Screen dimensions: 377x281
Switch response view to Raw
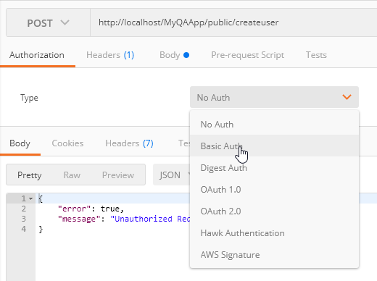(72, 175)
